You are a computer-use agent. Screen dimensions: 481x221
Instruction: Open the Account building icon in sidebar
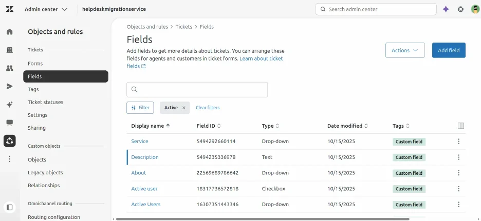(10, 50)
